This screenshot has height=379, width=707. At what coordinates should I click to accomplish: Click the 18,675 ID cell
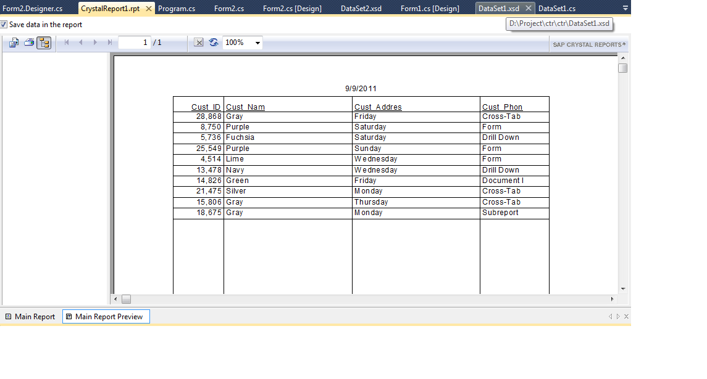point(209,213)
